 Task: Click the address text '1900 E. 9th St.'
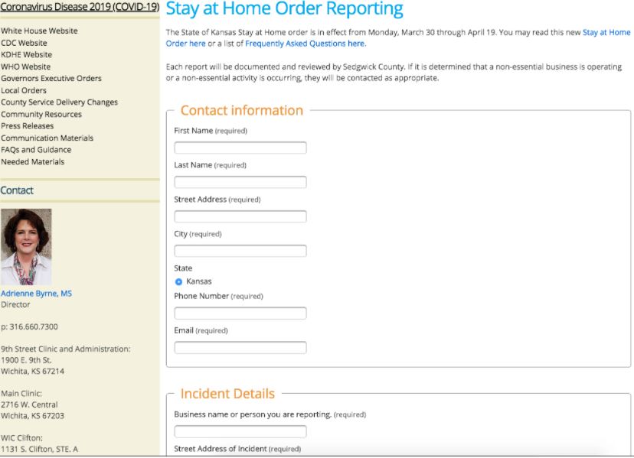(x=26, y=360)
